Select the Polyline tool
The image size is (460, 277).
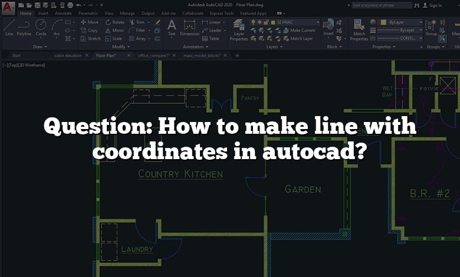pyautogui.click(x=24, y=28)
